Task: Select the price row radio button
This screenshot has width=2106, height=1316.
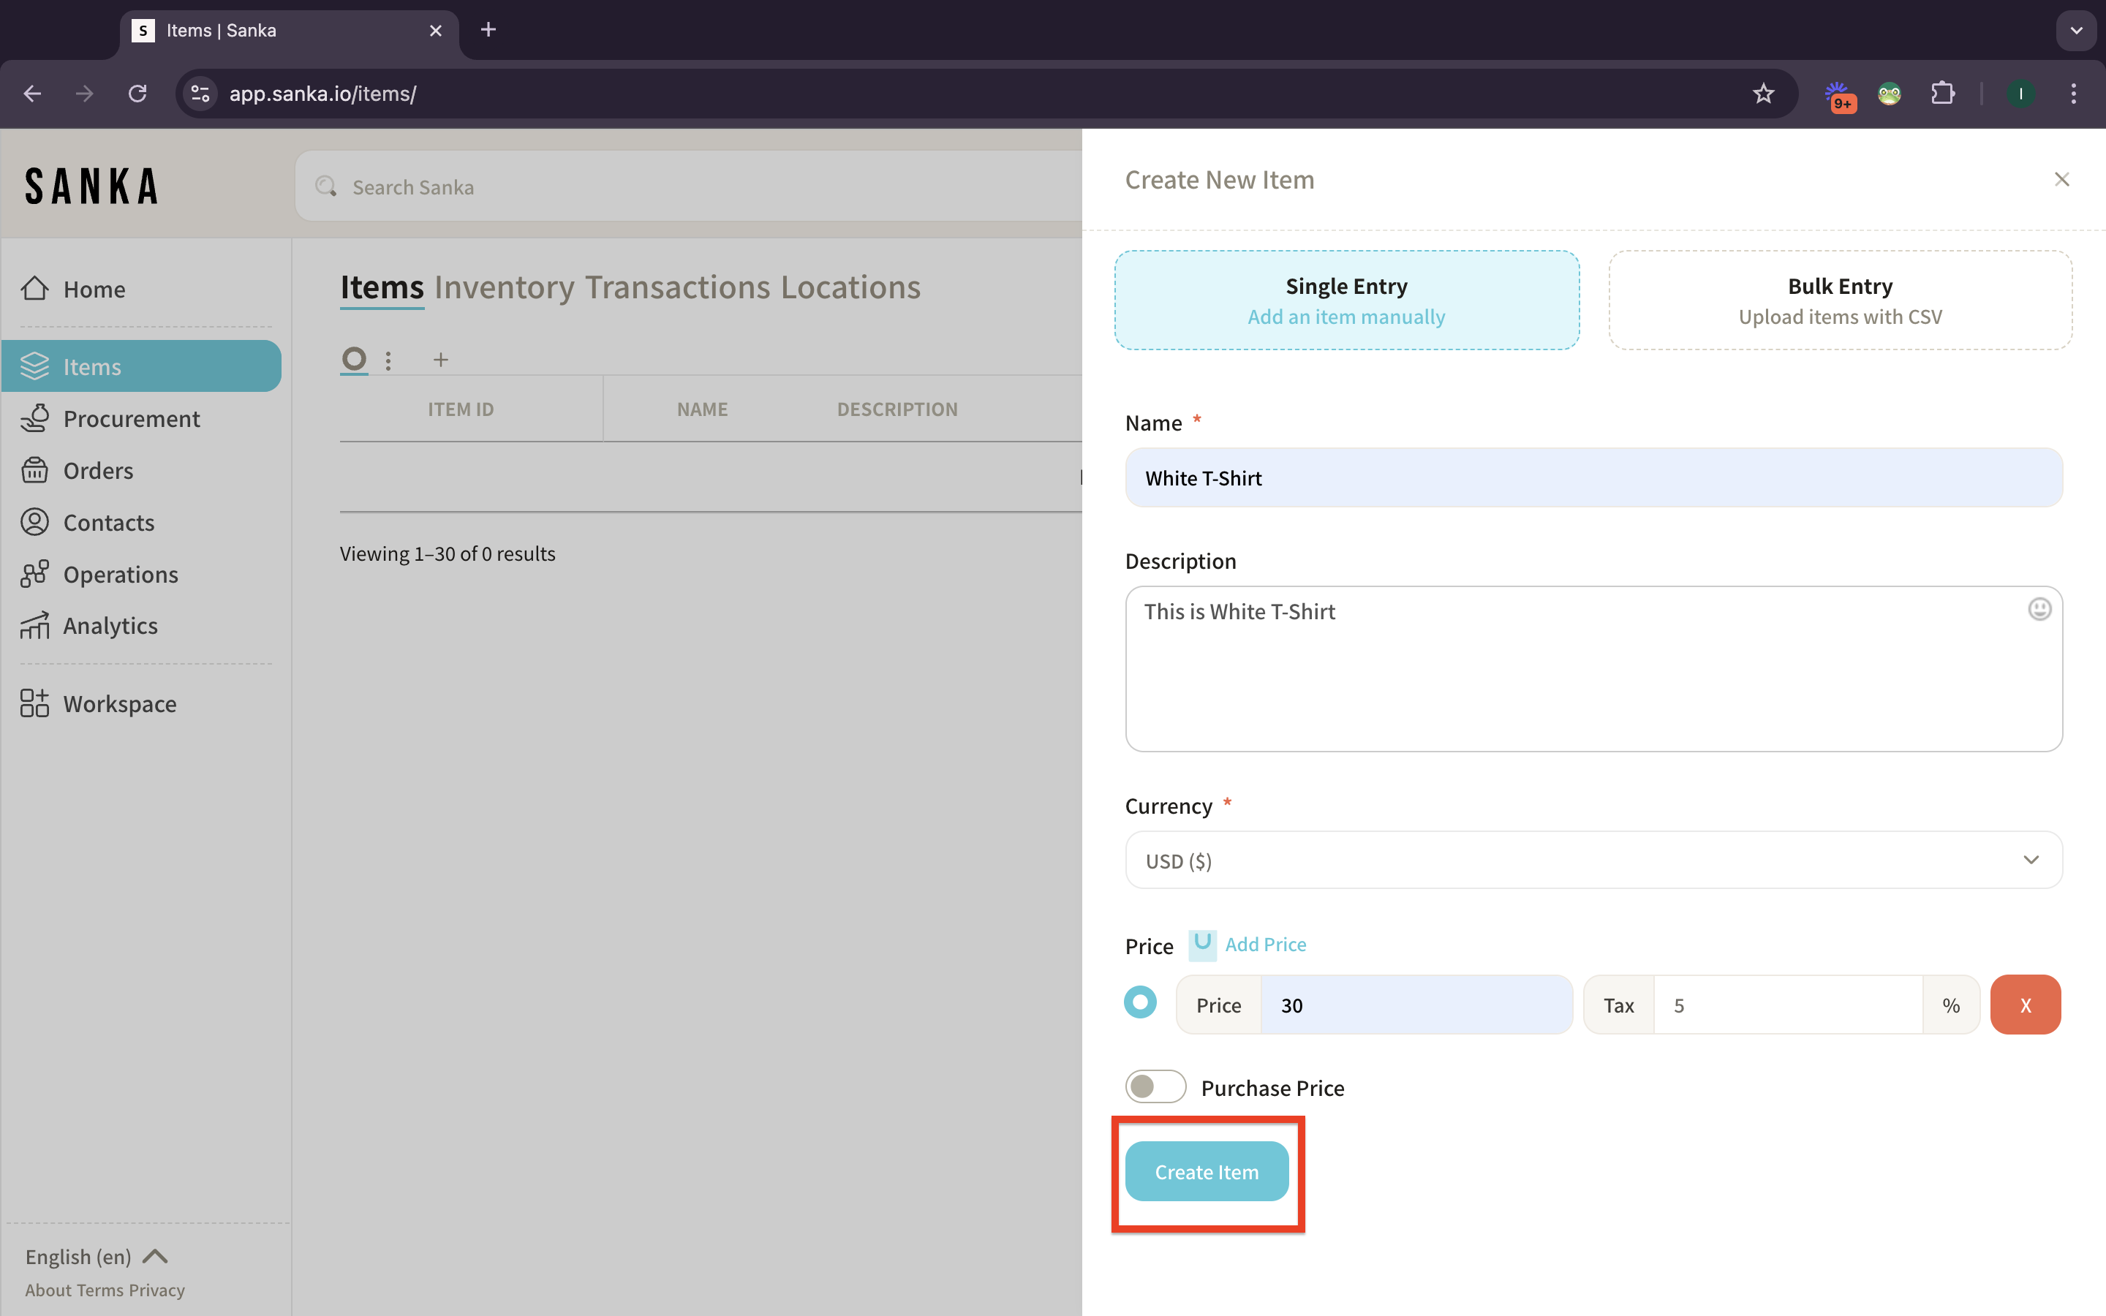Action: click(x=1140, y=1002)
